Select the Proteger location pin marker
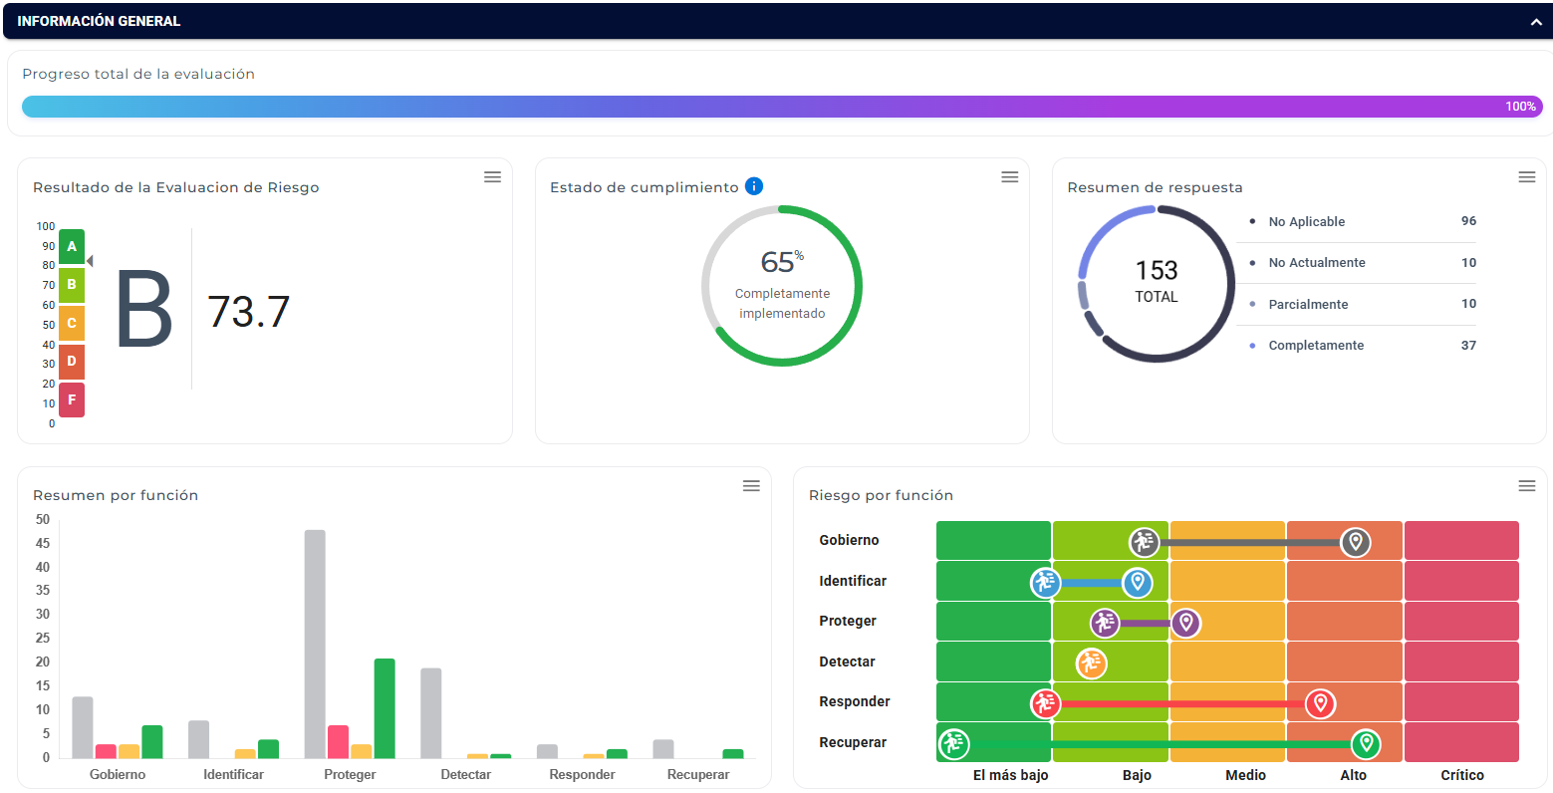The image size is (1553, 793). click(x=1185, y=624)
